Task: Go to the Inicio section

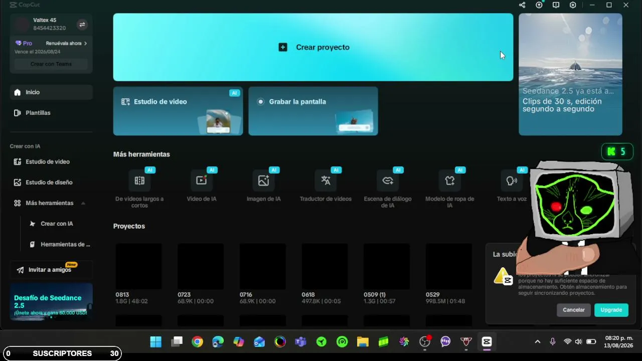Action: click(x=51, y=92)
